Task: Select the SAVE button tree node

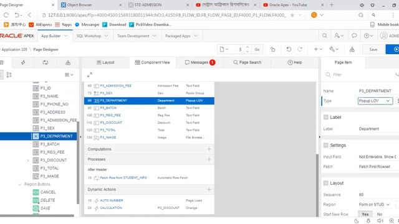Action: pos(45,208)
